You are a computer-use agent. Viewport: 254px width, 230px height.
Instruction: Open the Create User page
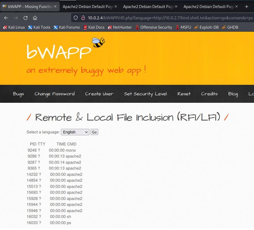tap(99, 94)
